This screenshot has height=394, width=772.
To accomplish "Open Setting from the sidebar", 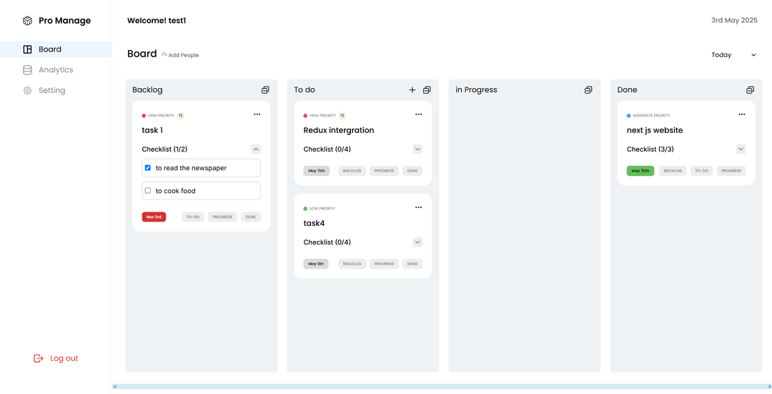I will pyautogui.click(x=51, y=91).
